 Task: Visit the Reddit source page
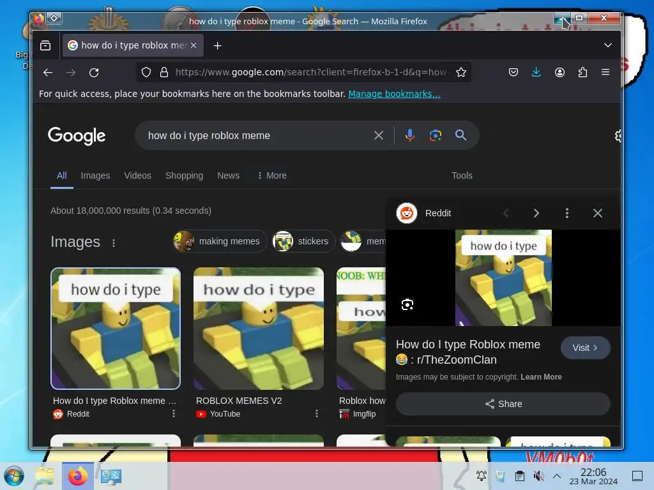(585, 348)
